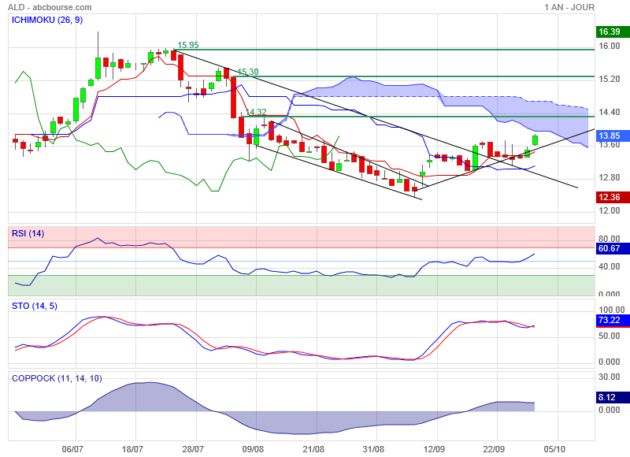Click the 14.40 price axis label
Viewport: 630px width, 457px height.
coord(609,112)
